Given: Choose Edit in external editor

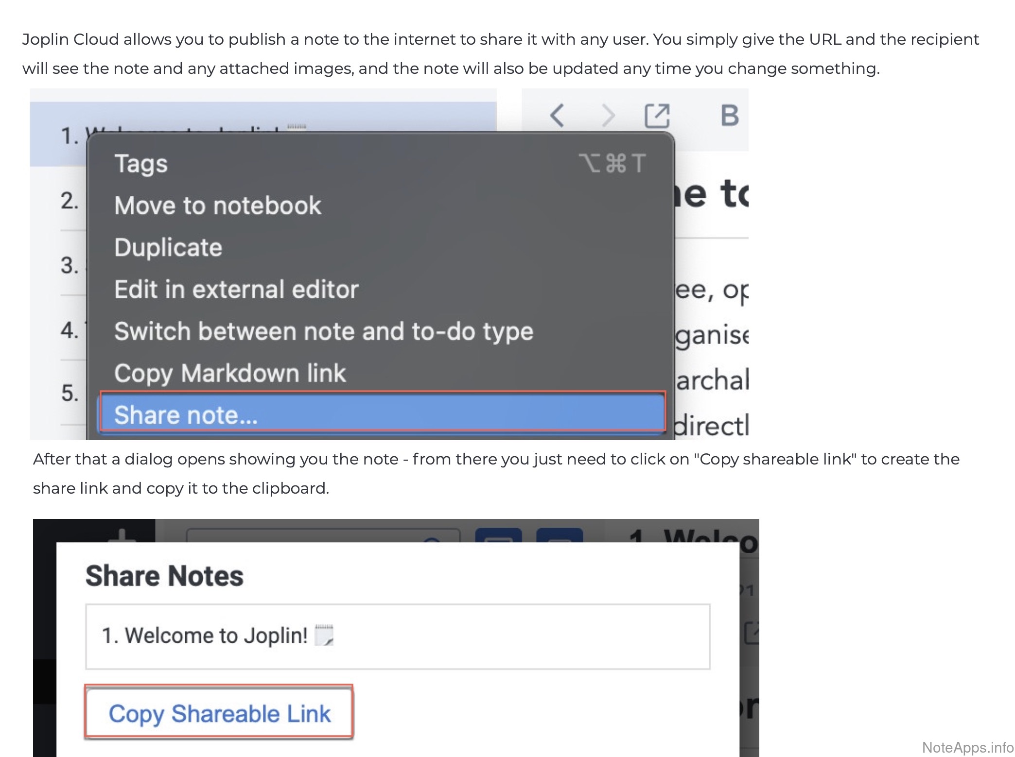Looking at the screenshot, I should click(x=236, y=290).
